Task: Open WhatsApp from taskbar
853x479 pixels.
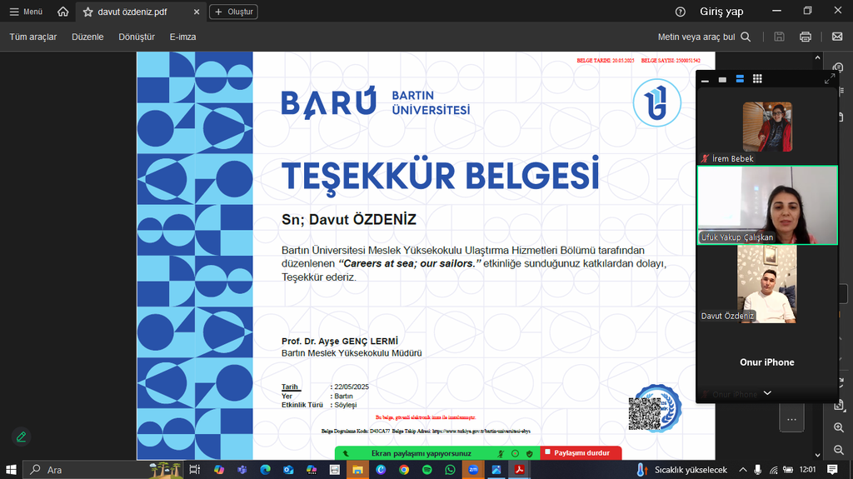Action: coord(450,469)
